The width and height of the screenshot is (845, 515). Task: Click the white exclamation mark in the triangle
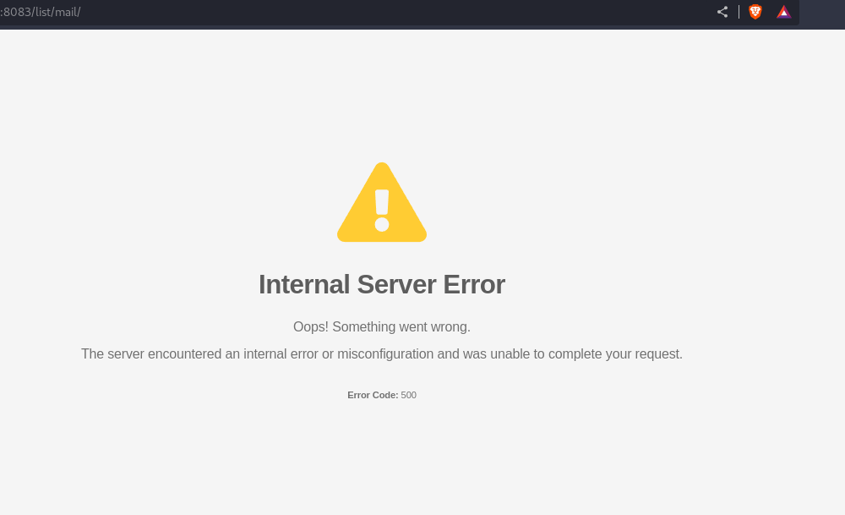[382, 211]
